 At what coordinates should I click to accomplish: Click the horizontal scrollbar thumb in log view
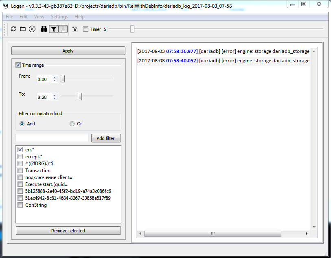[x=213, y=234]
